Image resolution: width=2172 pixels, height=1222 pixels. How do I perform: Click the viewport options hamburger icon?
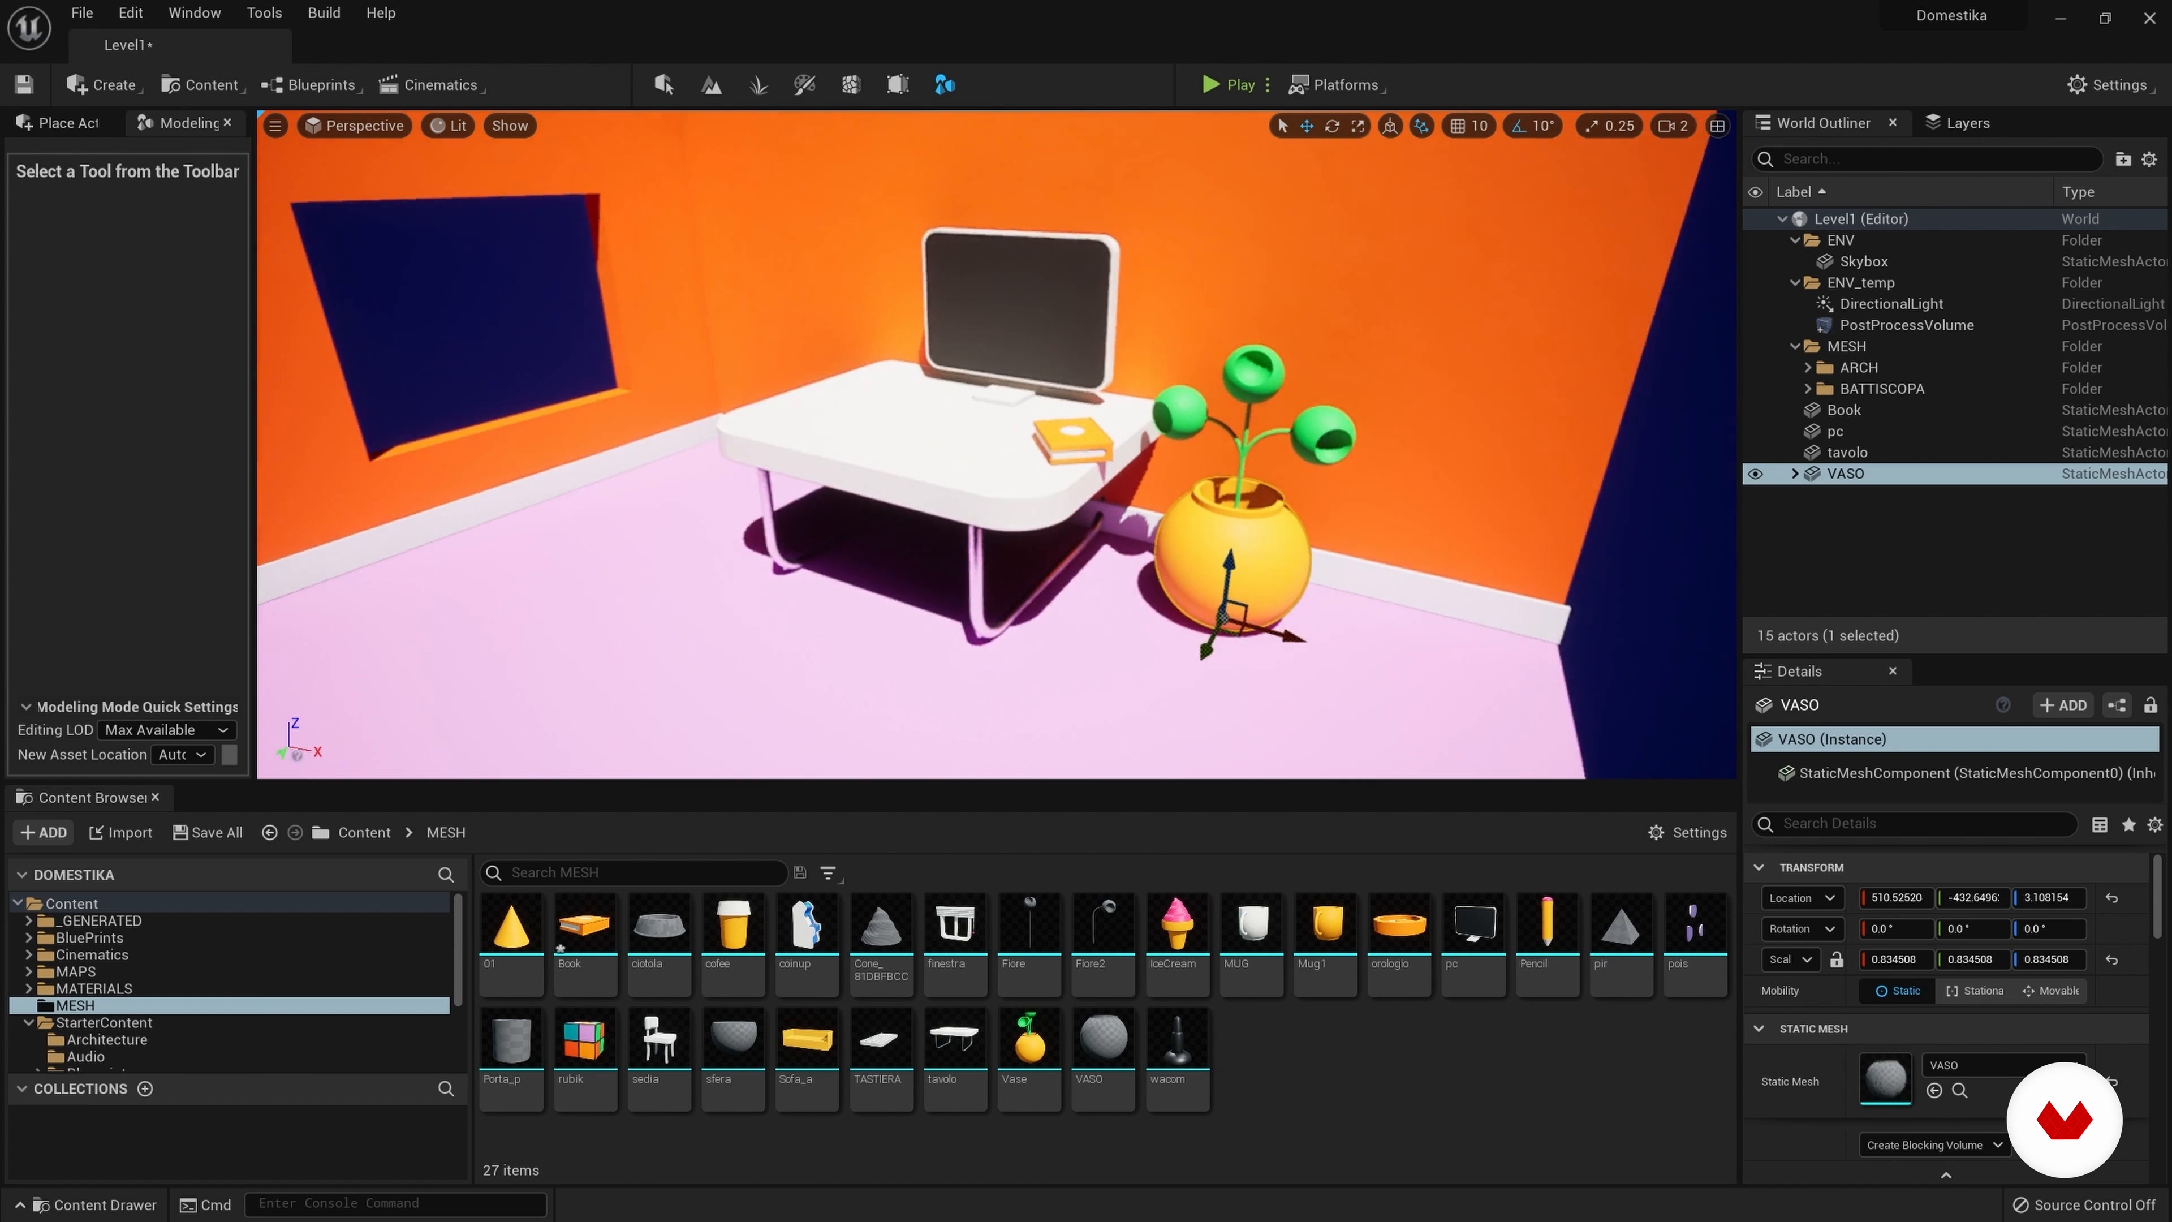[275, 126]
